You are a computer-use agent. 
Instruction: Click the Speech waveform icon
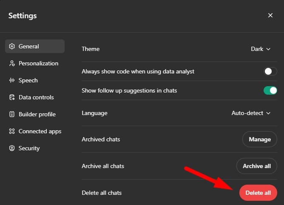(12, 80)
